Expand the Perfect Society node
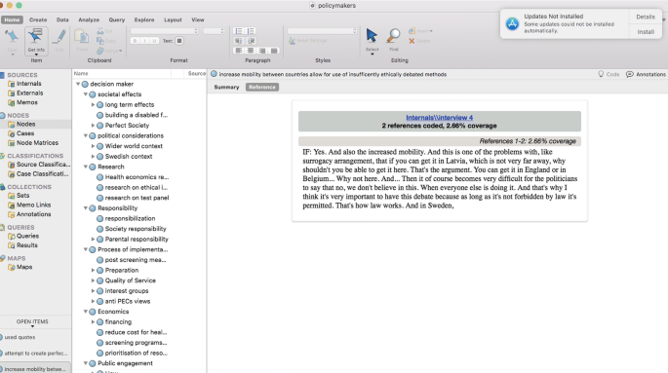This screenshot has width=668, height=373. [93, 126]
